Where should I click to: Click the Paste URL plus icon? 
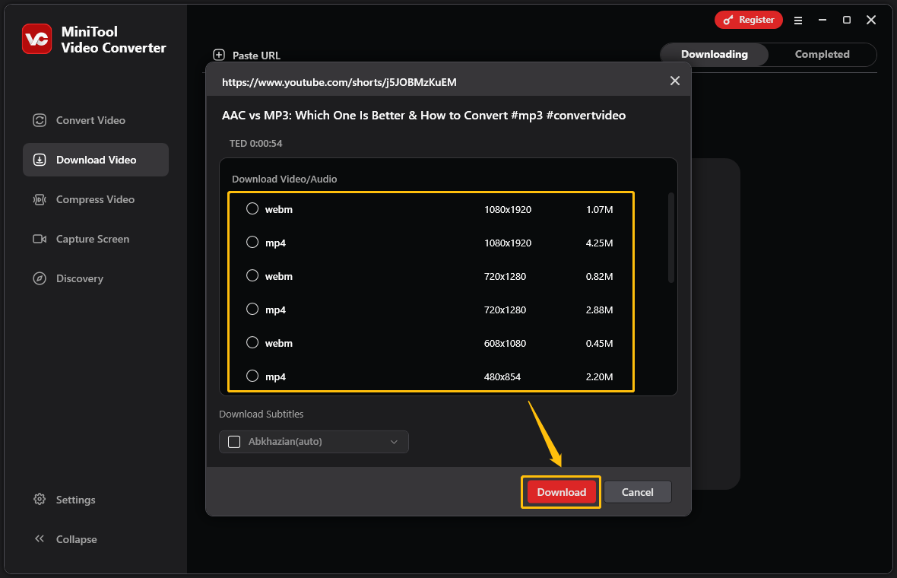tap(219, 55)
